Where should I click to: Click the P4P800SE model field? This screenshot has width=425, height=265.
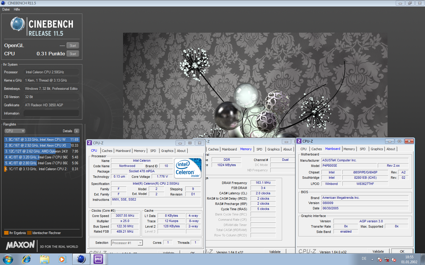349,165
